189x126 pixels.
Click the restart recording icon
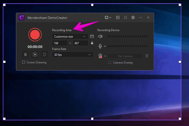(x=35, y=55)
